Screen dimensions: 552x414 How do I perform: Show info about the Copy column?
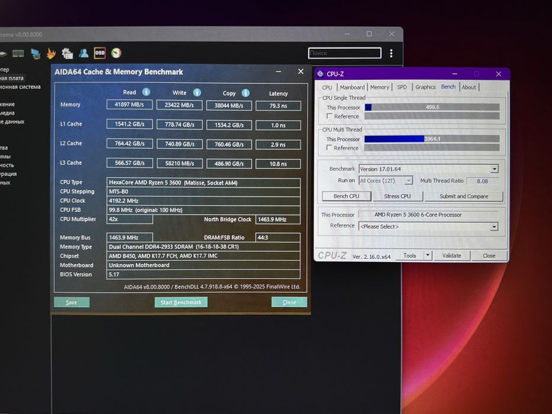246,93
